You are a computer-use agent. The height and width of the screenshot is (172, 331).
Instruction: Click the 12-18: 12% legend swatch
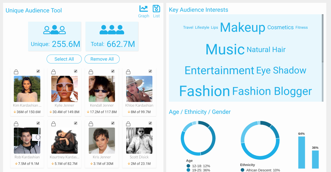tap(189, 166)
